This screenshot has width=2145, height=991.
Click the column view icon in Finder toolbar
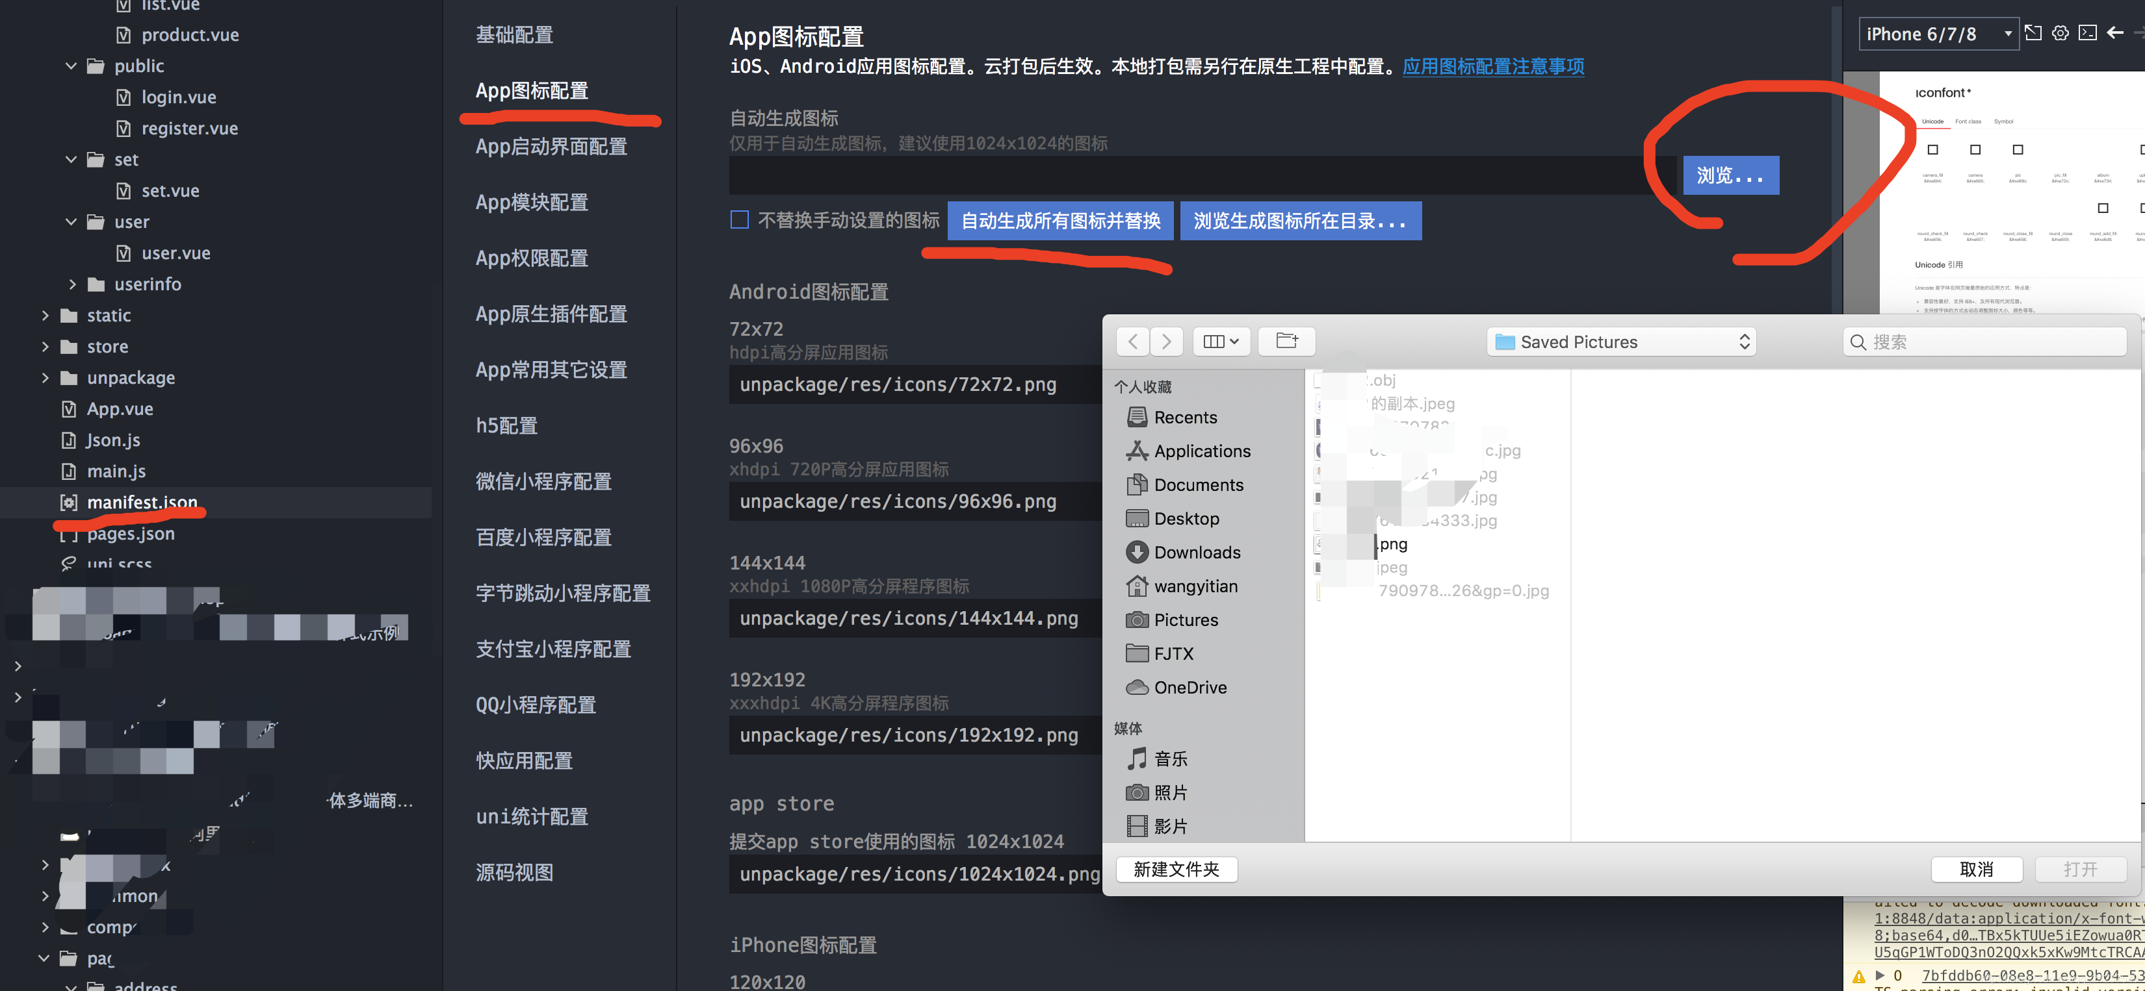pyautogui.click(x=1215, y=340)
